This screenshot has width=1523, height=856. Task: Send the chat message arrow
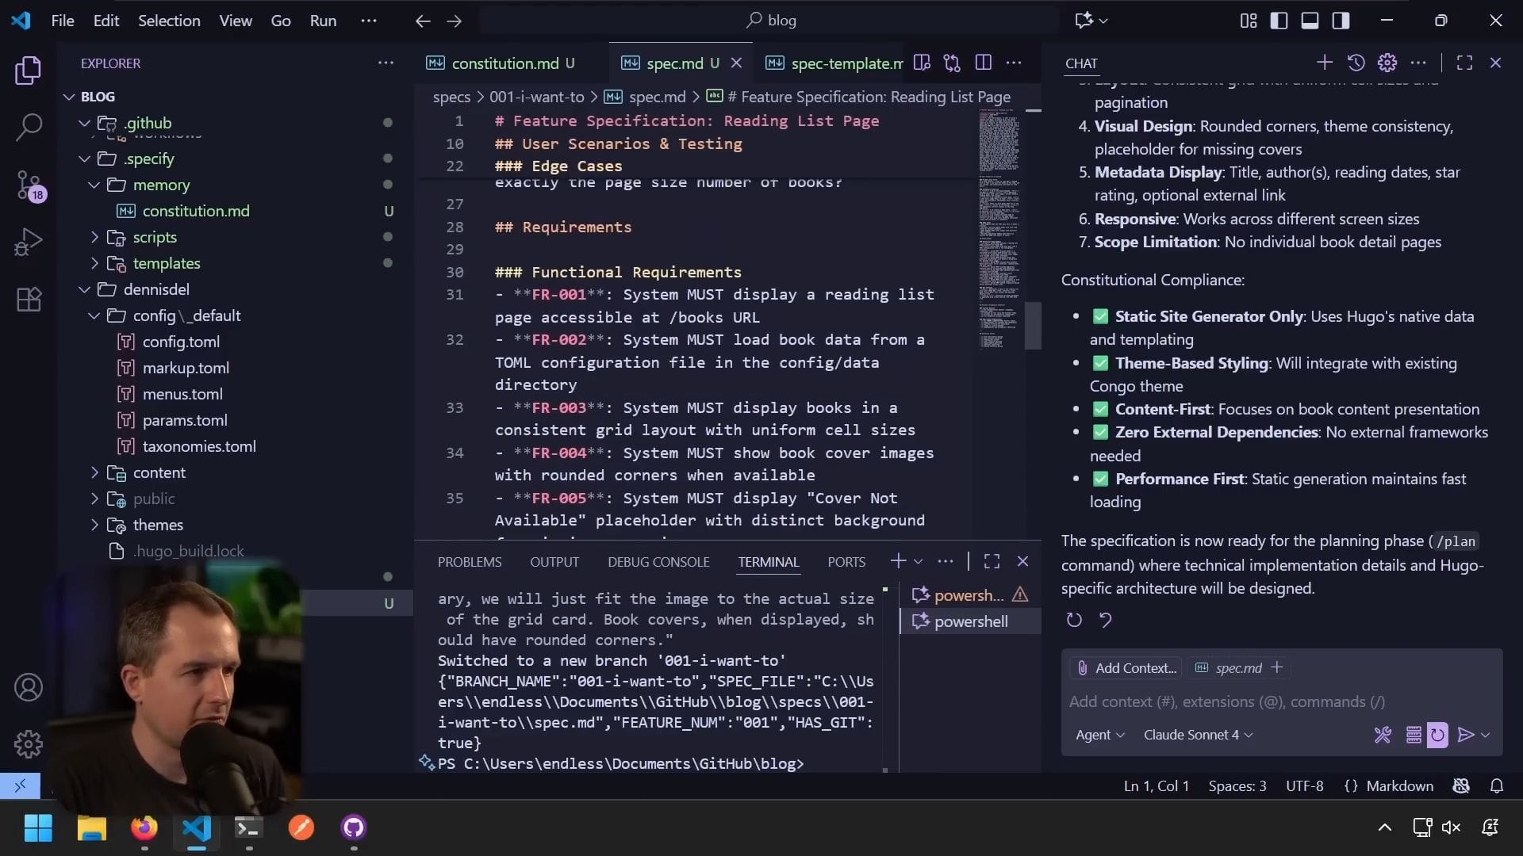(1465, 735)
